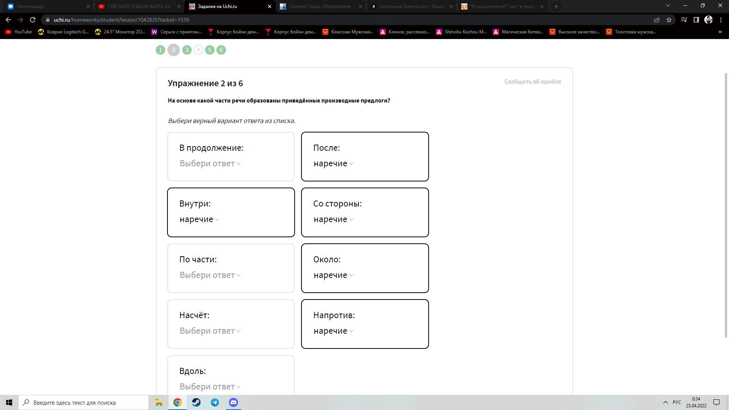The width and height of the screenshot is (729, 410).
Task: Click the share page icon in address bar
Action: [656, 20]
